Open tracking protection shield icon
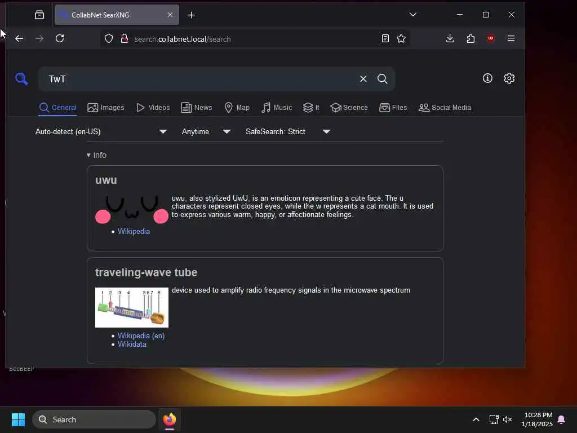577x433 pixels. [x=109, y=39]
